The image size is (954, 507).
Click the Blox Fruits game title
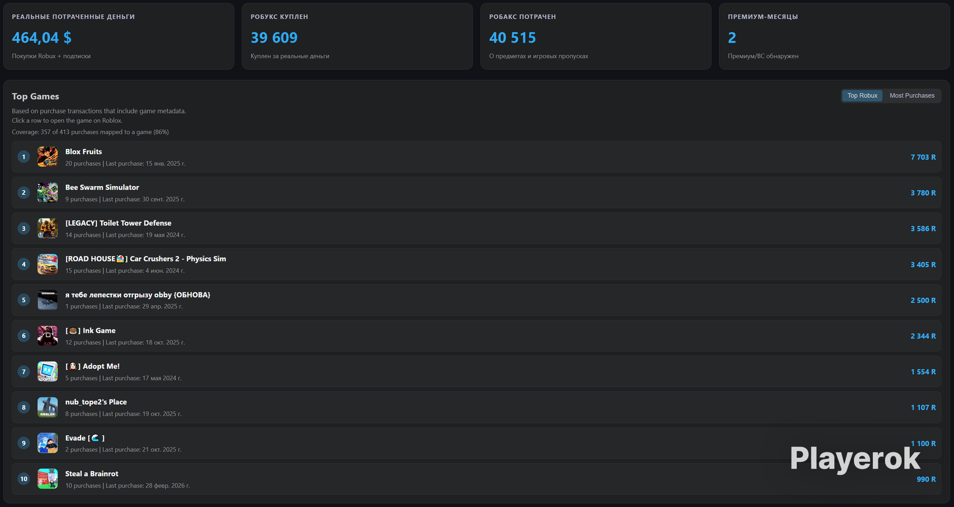coord(84,152)
